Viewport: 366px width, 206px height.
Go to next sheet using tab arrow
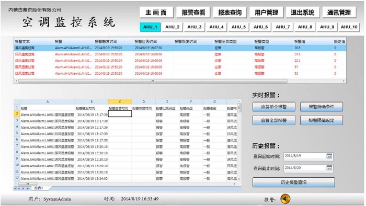24,188
